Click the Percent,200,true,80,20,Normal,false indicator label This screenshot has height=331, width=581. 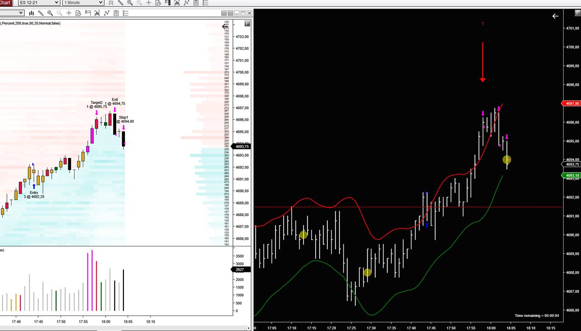tap(31, 24)
